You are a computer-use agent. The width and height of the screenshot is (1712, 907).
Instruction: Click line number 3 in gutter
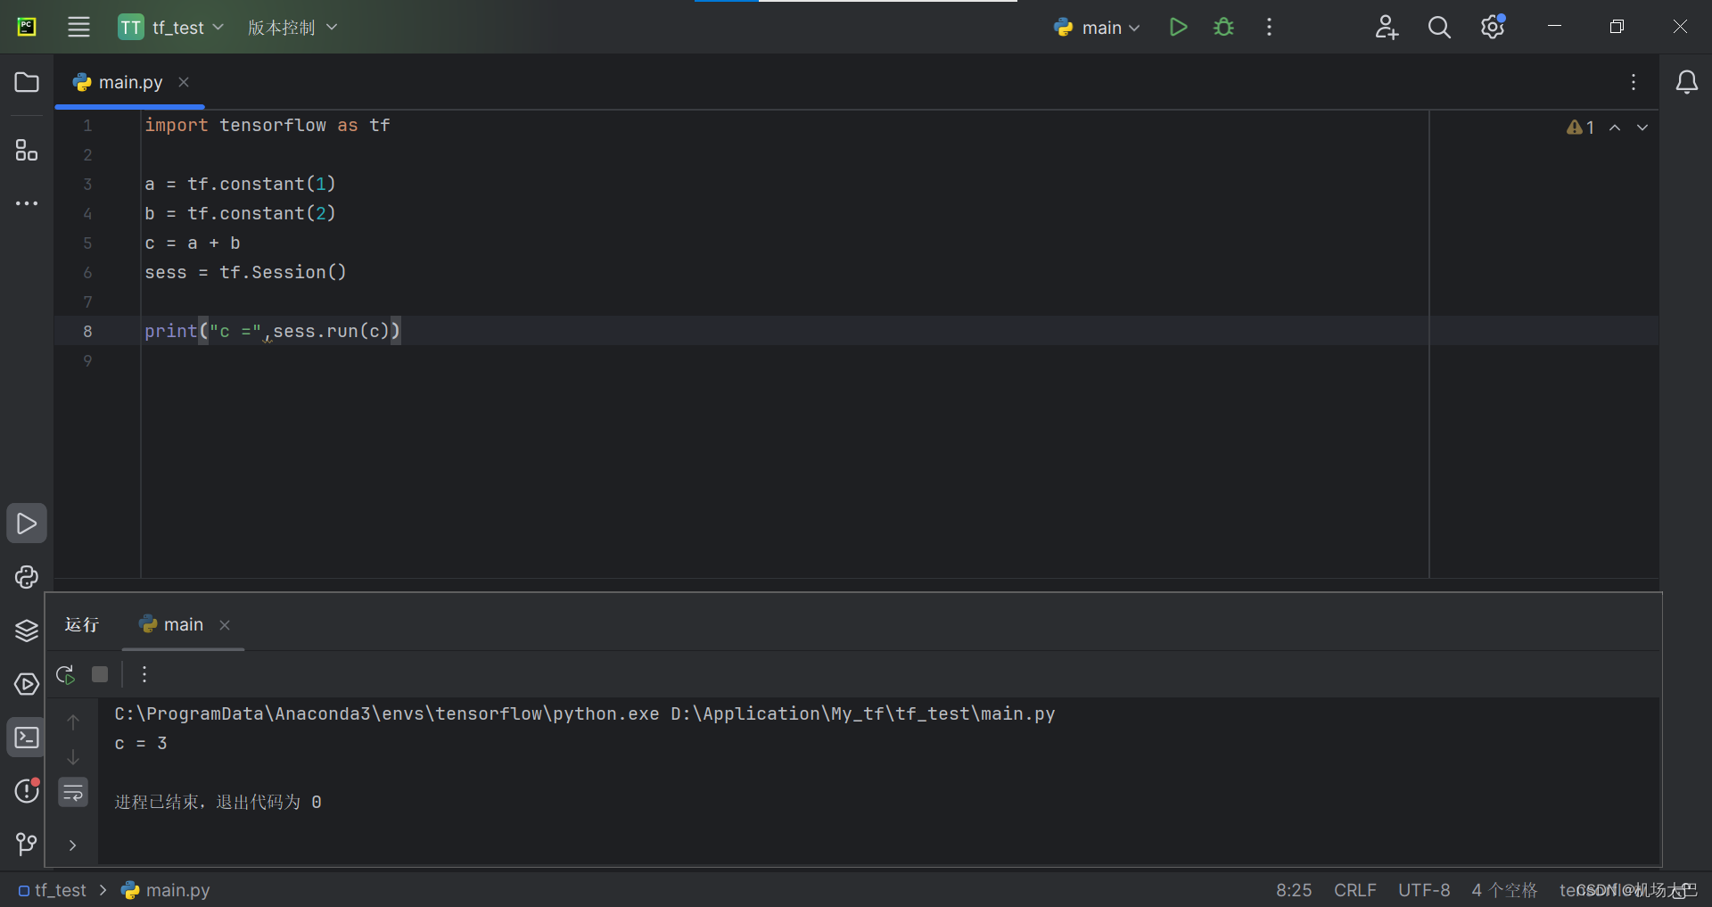87,184
